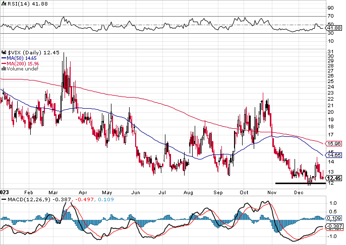Click the -0.387 MACD line value tag
Image resolution: width=346 pixels, height=245 pixels.
tap(334, 226)
